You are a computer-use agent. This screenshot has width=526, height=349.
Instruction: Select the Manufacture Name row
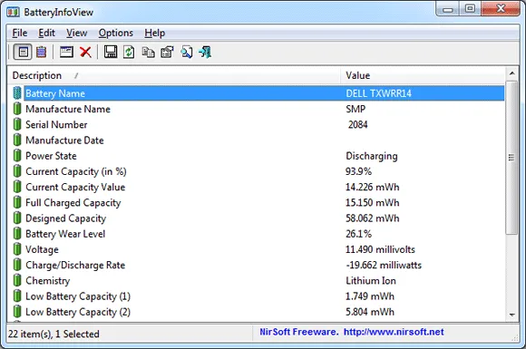click(x=257, y=109)
